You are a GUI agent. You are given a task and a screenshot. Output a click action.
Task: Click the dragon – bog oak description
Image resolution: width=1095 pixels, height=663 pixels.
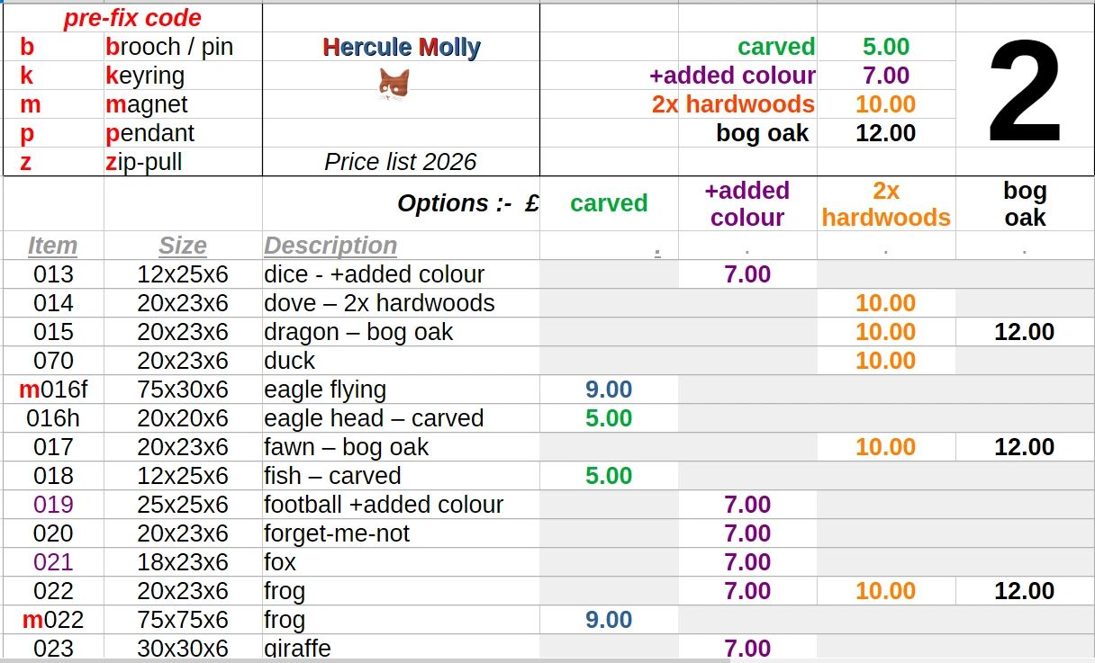(358, 332)
